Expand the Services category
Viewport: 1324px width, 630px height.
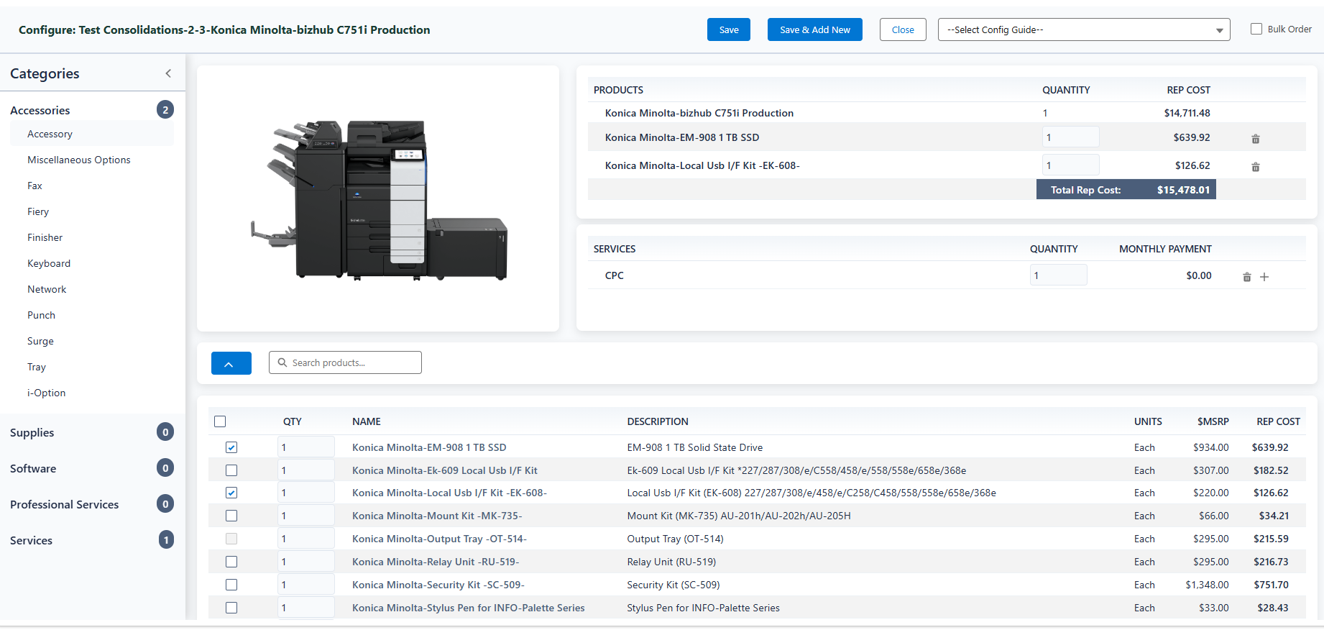[32, 540]
